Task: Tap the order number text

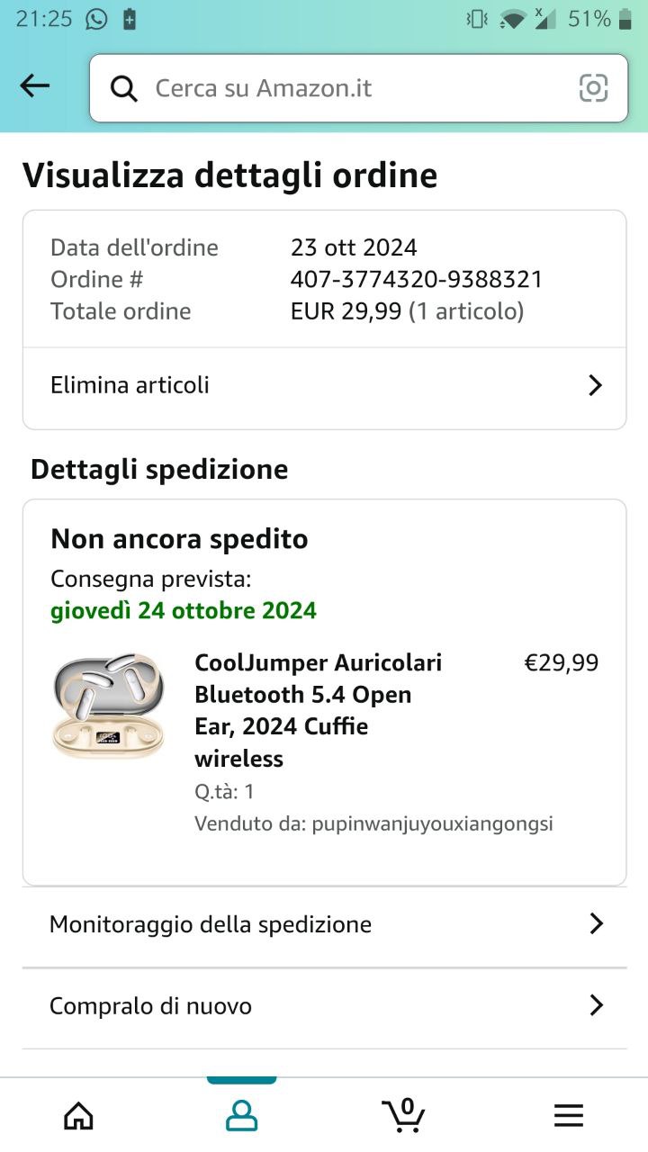Action: 416,279
